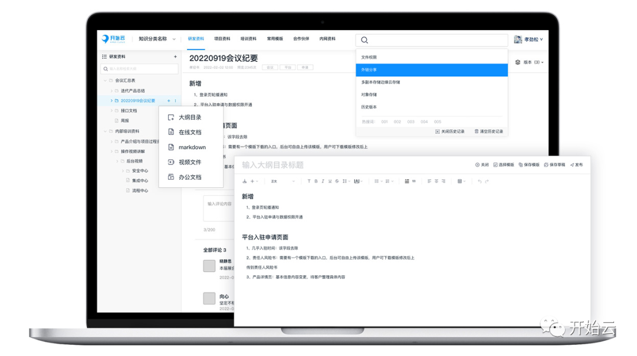Expand the 迭代产品总结 folder
Viewport: 637px width, 356px height.
(x=111, y=91)
